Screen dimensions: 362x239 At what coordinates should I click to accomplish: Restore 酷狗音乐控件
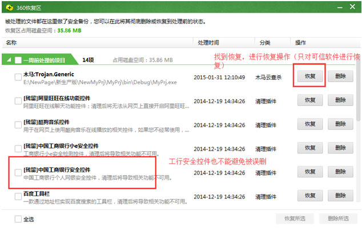(x=310, y=124)
